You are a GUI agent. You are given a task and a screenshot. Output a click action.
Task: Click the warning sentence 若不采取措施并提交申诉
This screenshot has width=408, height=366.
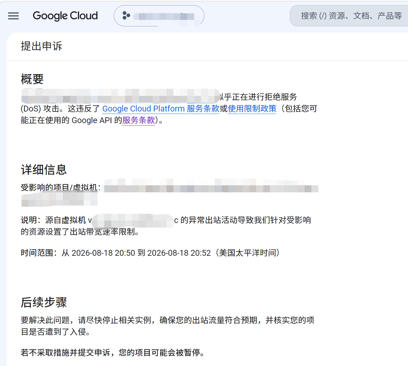[x=113, y=353]
